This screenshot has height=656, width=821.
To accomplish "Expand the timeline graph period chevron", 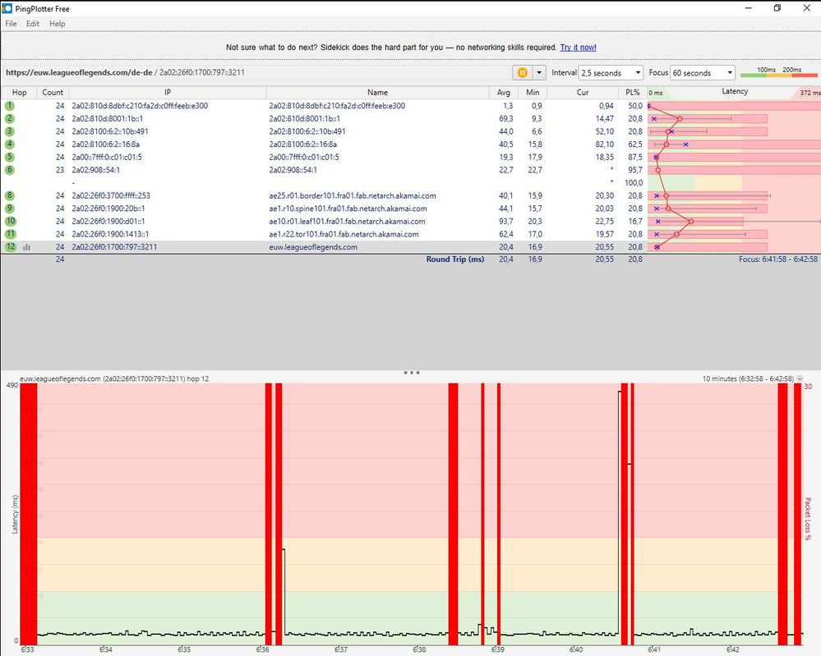I will coord(800,378).
